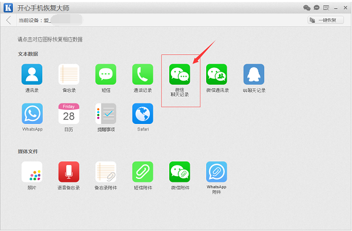Screen dimensions: 352x231
Task: Select the 通话记录 call history icon
Action: pyautogui.click(x=143, y=74)
